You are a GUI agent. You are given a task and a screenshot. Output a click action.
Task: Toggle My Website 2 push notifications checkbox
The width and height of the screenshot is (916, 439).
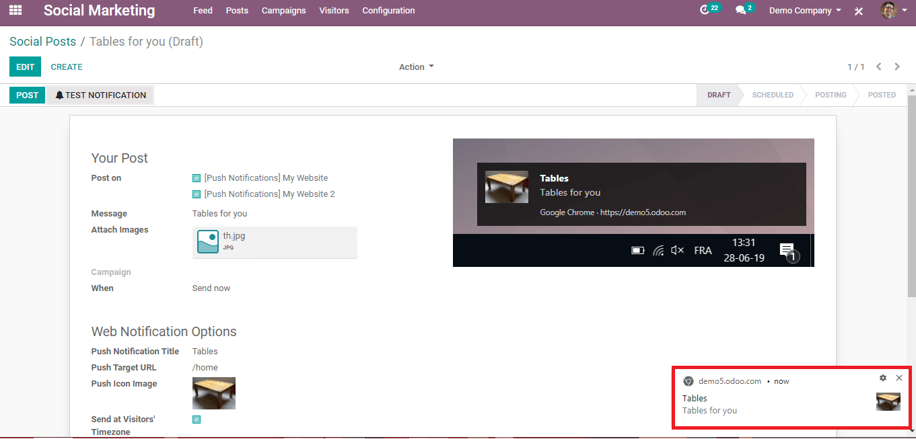point(197,194)
